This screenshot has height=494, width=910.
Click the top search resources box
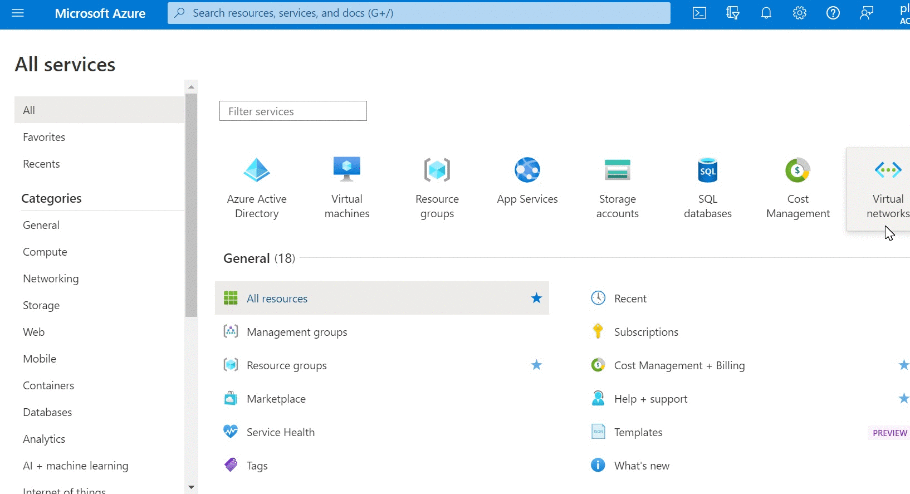pyautogui.click(x=419, y=13)
